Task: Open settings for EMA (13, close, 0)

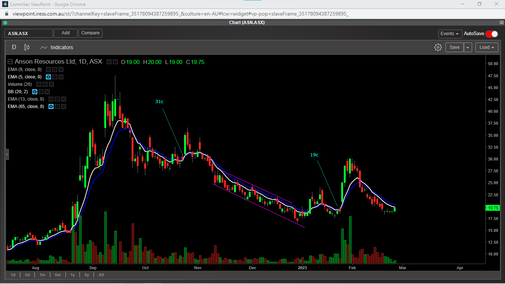Action: (x=57, y=99)
